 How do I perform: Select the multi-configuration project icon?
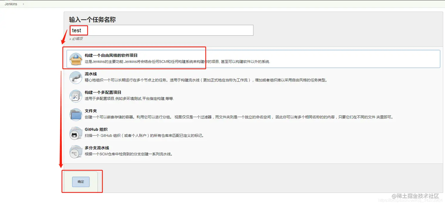pyautogui.click(x=76, y=96)
